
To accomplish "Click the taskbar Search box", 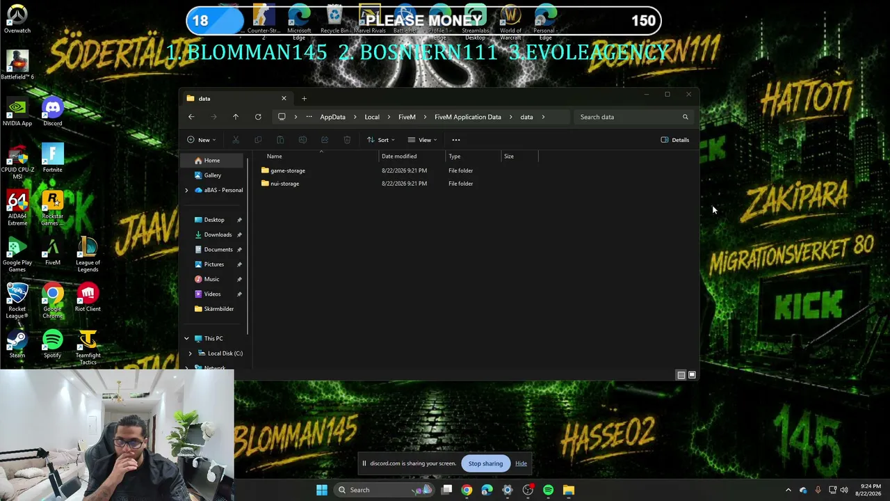I will coord(383,490).
